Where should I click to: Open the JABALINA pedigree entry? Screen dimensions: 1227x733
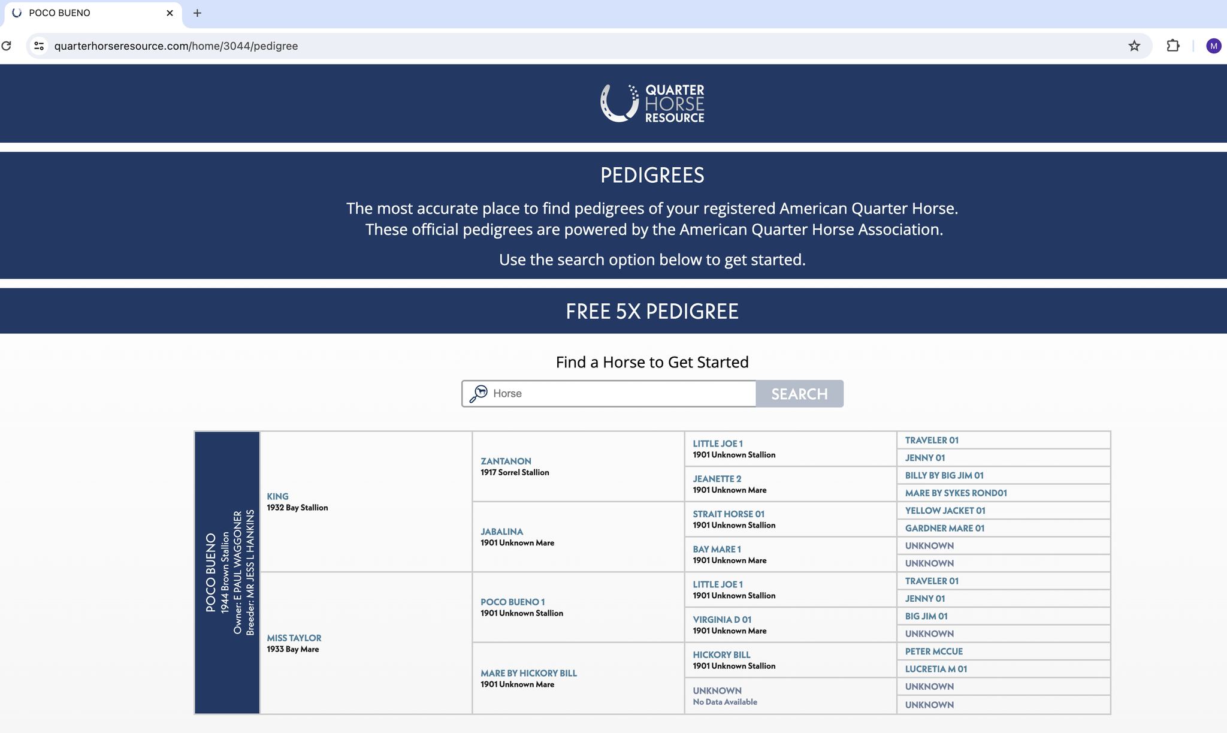coord(501,532)
